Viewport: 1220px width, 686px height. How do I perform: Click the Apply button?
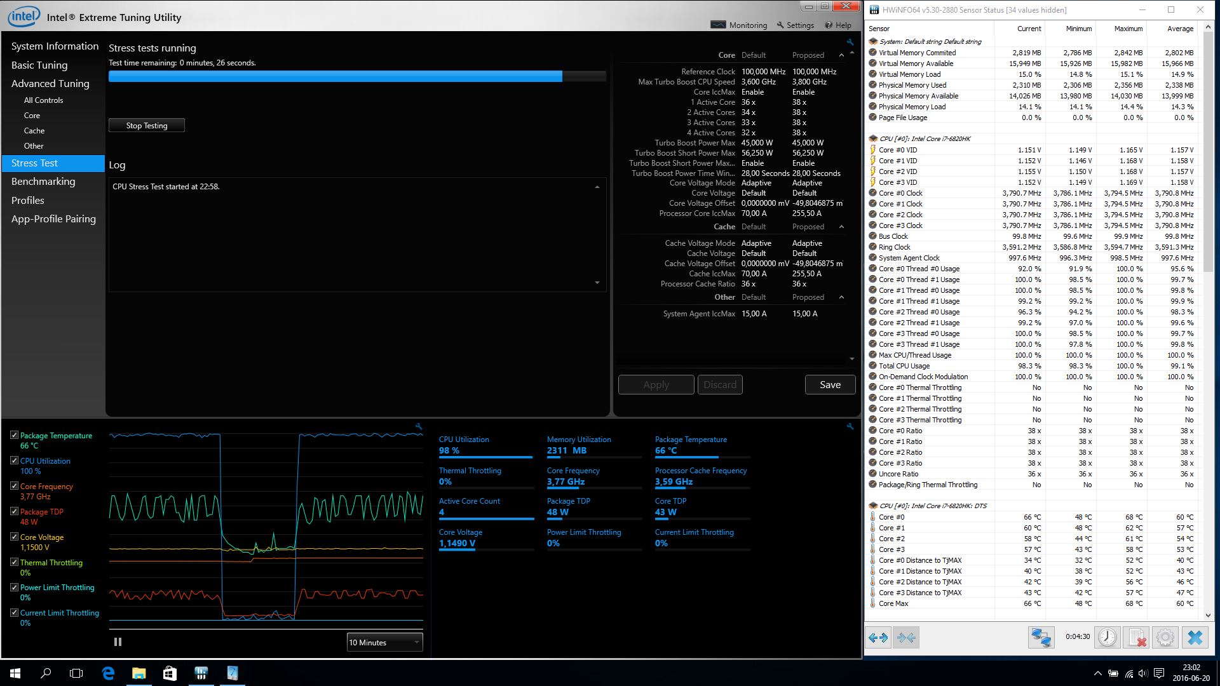(656, 384)
